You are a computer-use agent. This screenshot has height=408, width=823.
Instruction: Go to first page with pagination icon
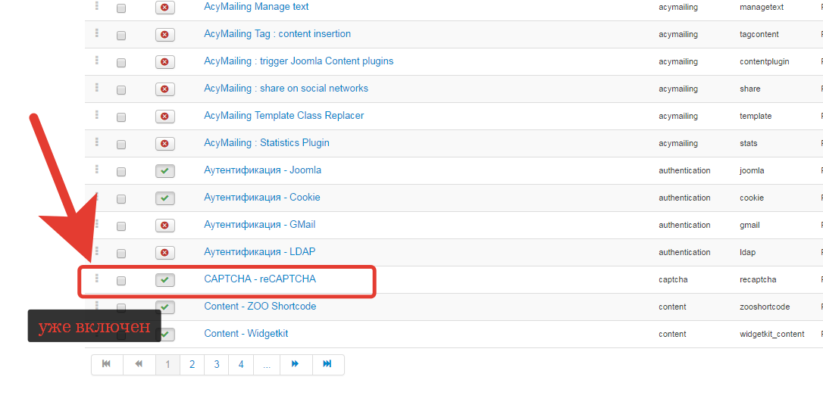click(107, 364)
